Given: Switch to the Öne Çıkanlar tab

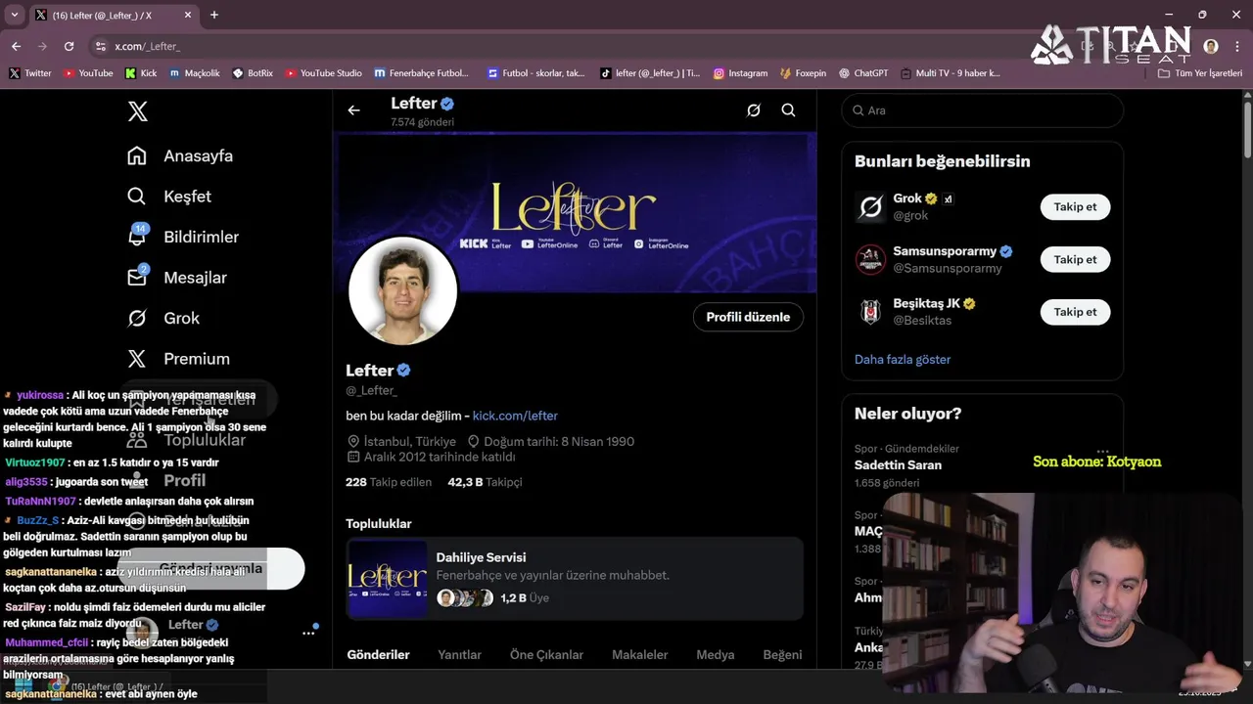Looking at the screenshot, I should [546, 654].
